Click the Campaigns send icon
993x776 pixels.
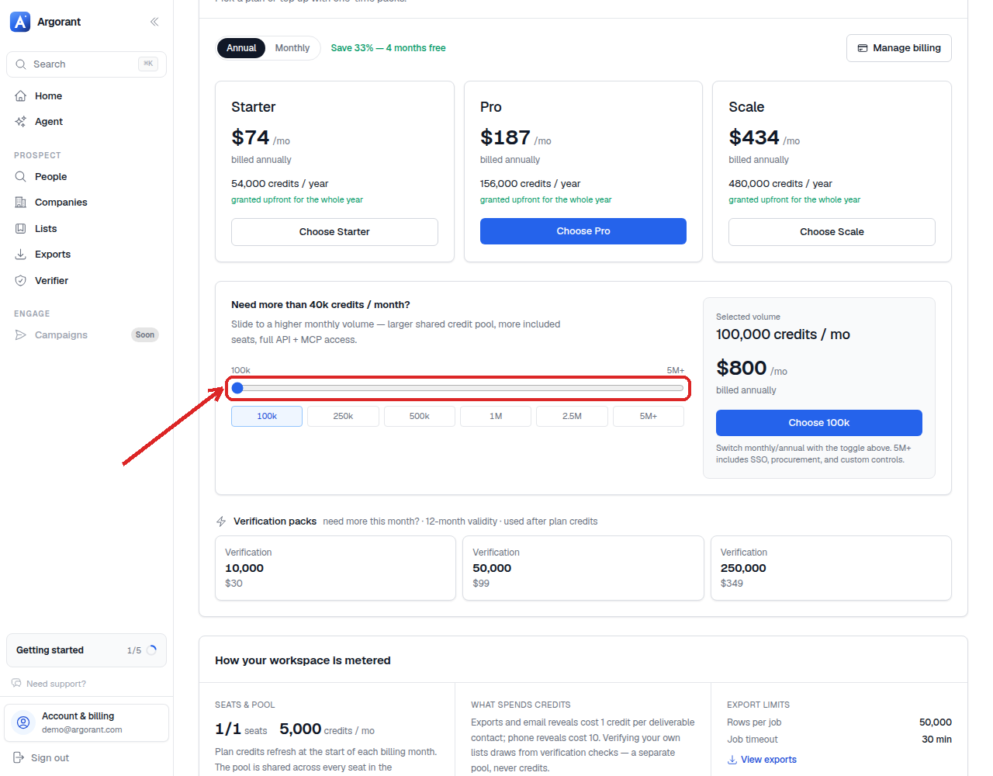pos(21,335)
